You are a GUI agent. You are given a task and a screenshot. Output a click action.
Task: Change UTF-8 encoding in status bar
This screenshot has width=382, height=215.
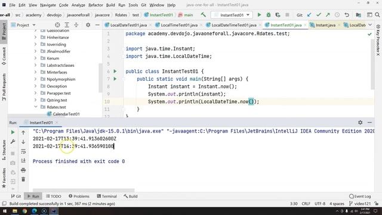(320, 204)
